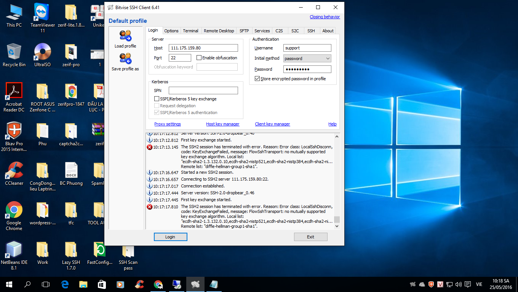Click the Host address input field
The image size is (518, 292).
203,48
